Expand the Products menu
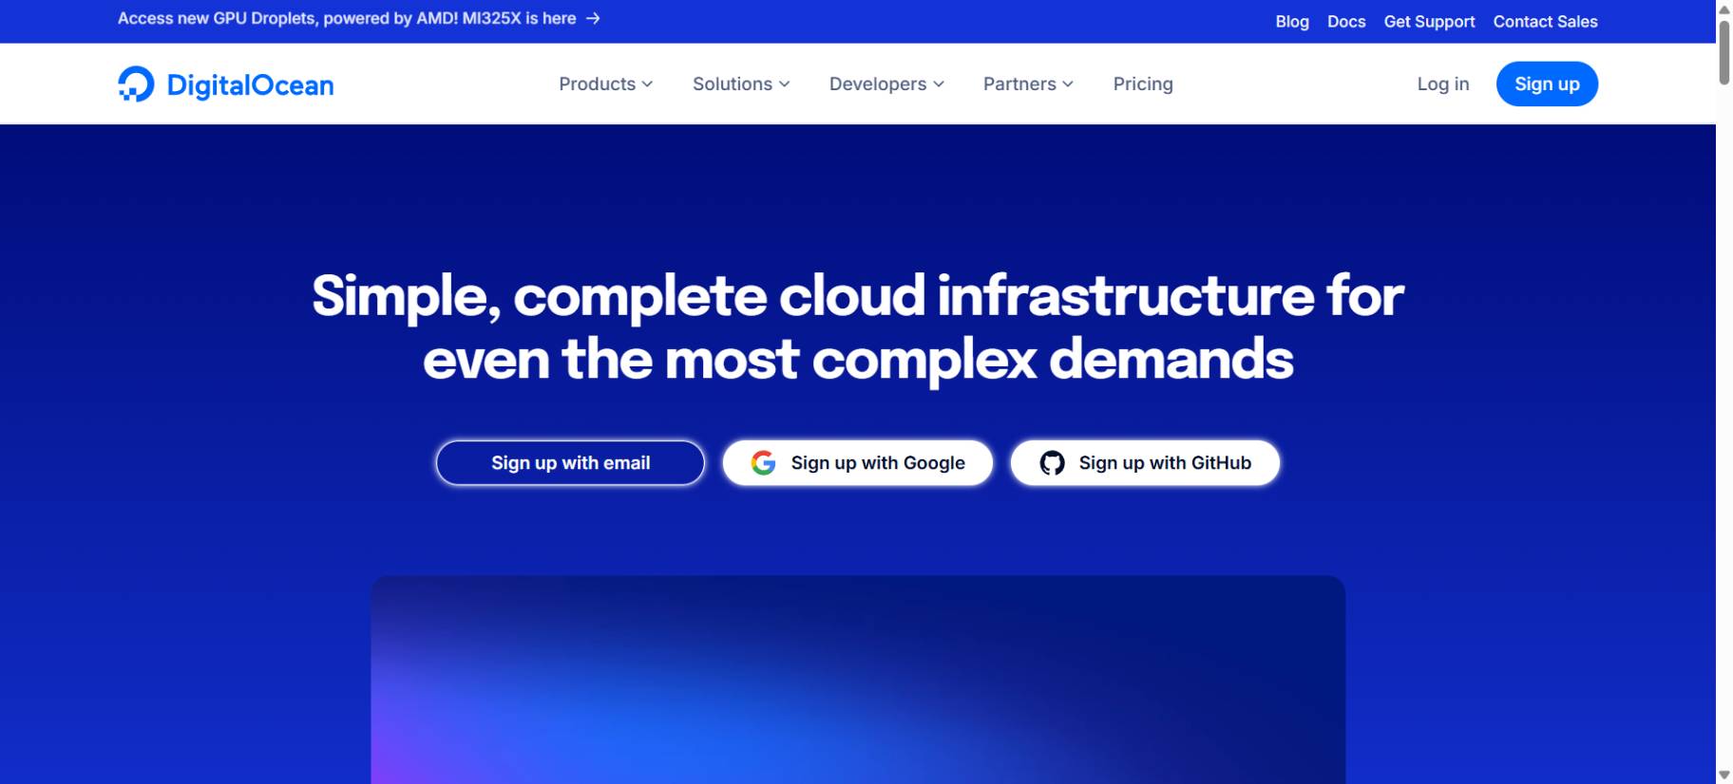This screenshot has width=1733, height=784. point(606,84)
